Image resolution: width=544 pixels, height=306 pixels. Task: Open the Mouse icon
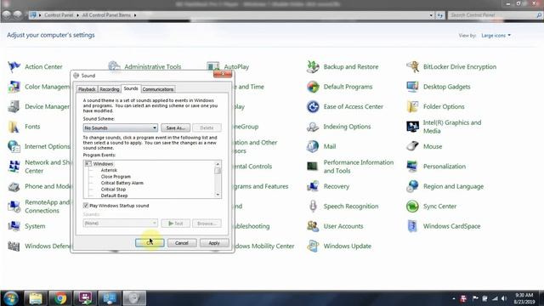pyautogui.click(x=412, y=146)
